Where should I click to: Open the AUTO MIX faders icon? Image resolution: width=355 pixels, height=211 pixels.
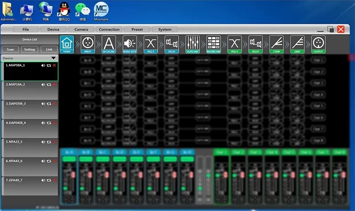point(192,44)
